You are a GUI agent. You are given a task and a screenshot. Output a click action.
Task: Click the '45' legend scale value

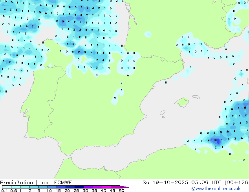(112, 190)
